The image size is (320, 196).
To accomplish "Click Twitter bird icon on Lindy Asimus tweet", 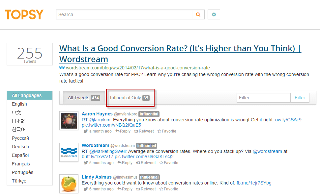I will tap(86, 189).
